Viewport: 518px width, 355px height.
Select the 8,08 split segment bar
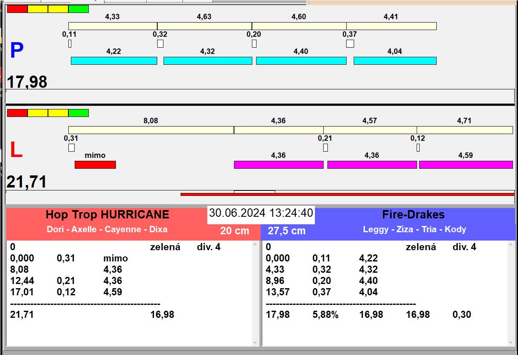point(151,130)
